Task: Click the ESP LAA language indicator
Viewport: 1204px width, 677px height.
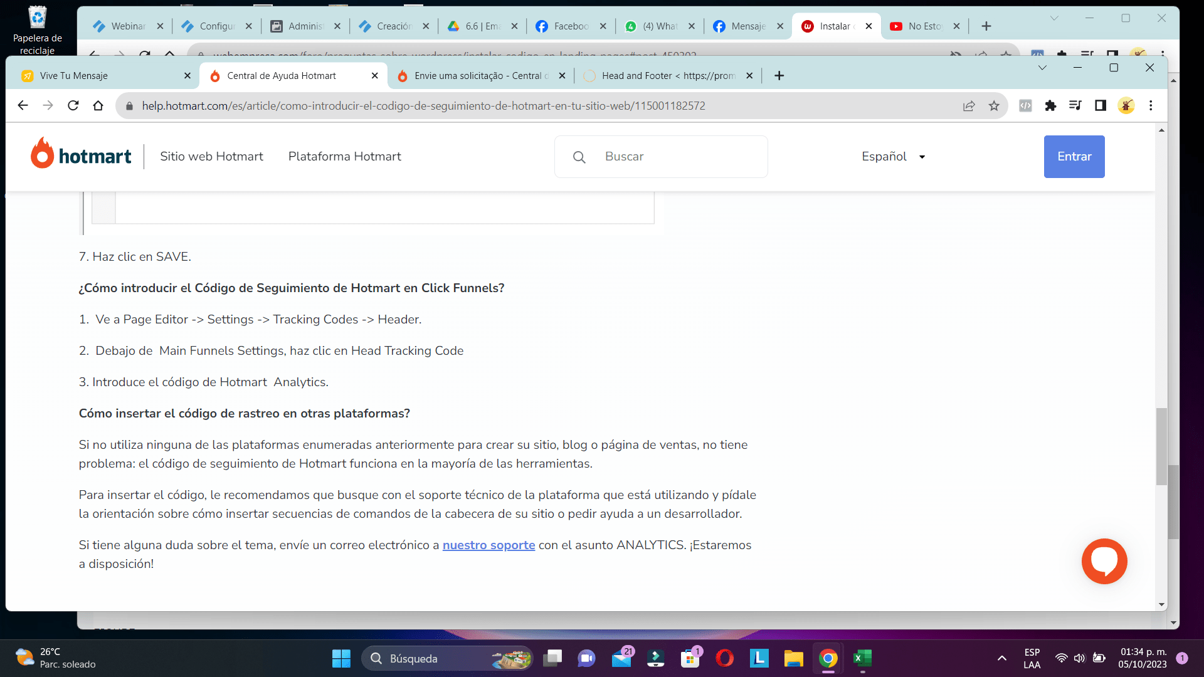Action: click(x=1032, y=658)
